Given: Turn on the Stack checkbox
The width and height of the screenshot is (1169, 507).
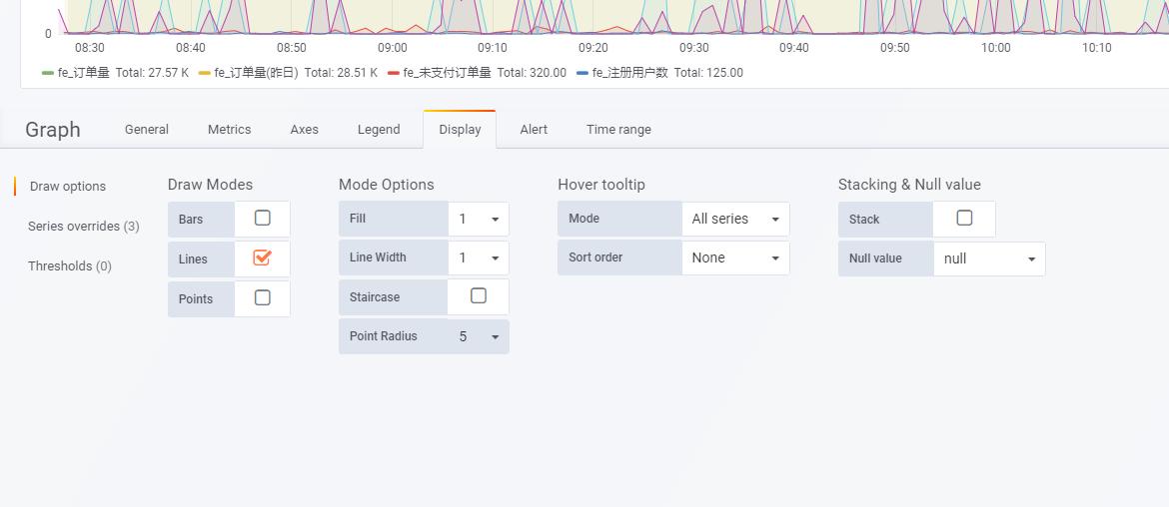Looking at the screenshot, I should 964,218.
